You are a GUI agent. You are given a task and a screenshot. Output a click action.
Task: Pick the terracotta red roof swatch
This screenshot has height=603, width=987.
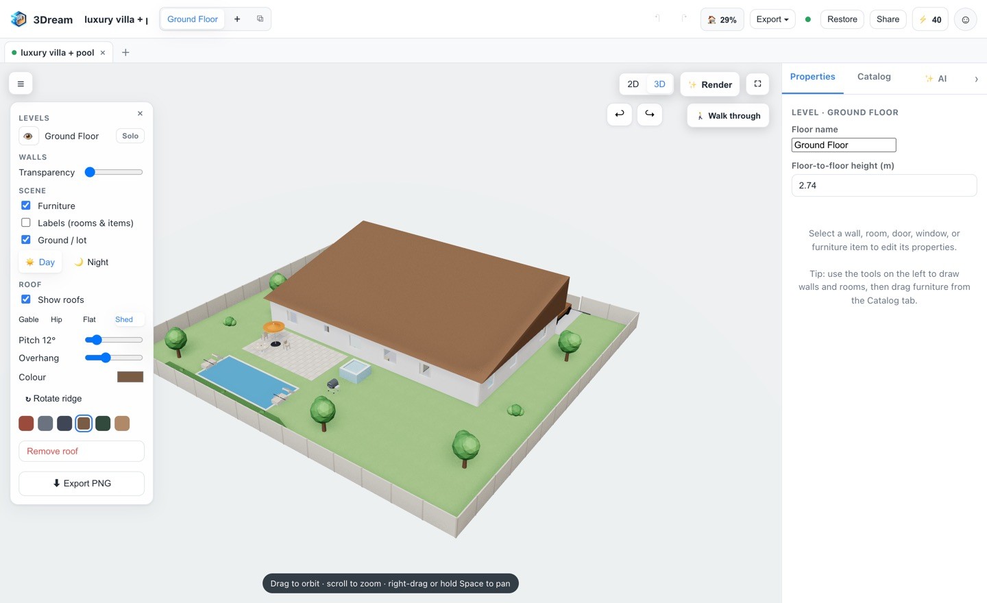click(26, 423)
